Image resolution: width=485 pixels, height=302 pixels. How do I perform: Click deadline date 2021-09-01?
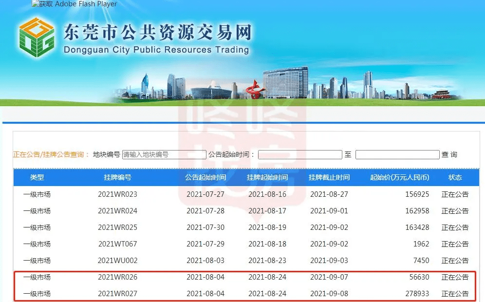coord(329,211)
